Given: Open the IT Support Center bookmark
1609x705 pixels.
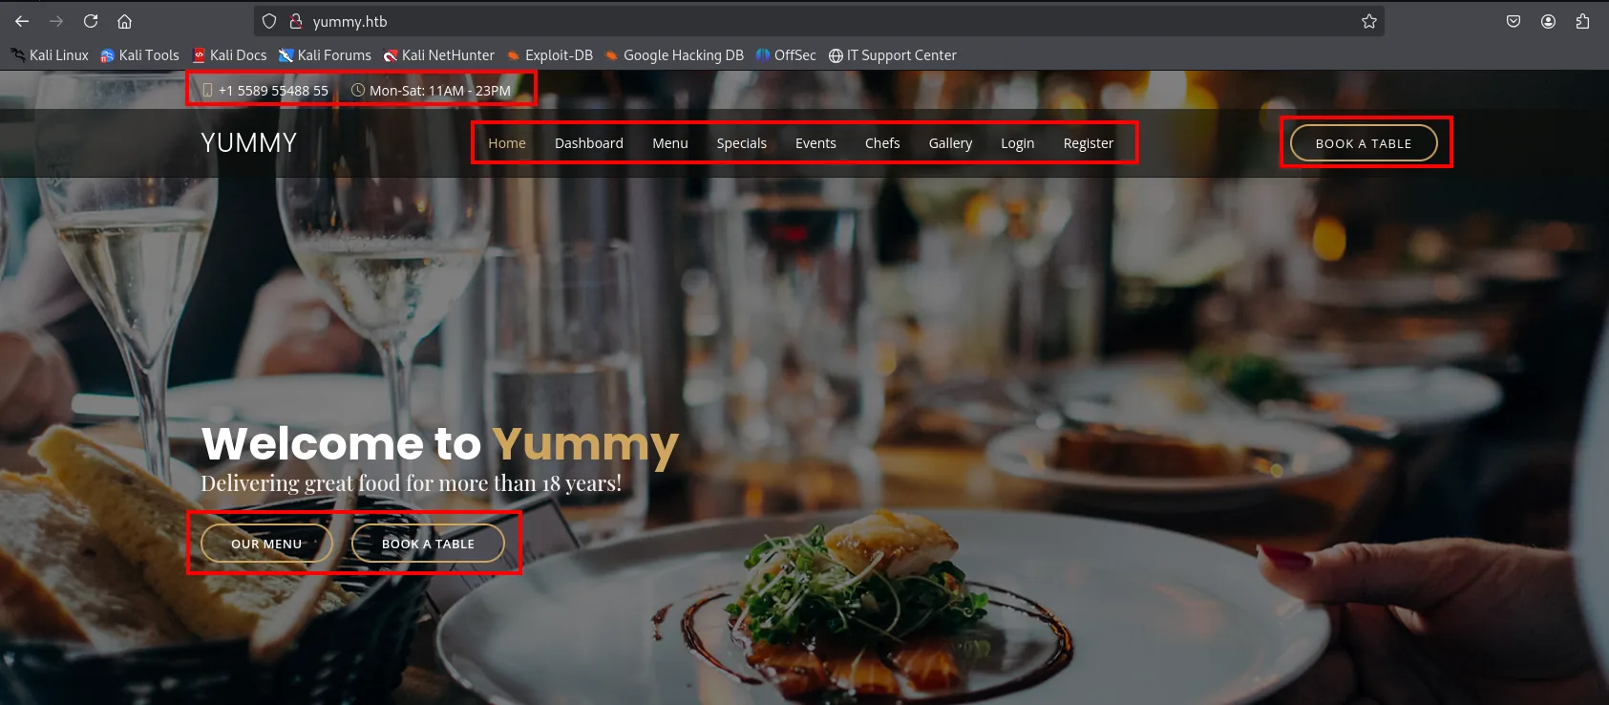Looking at the screenshot, I should [892, 55].
